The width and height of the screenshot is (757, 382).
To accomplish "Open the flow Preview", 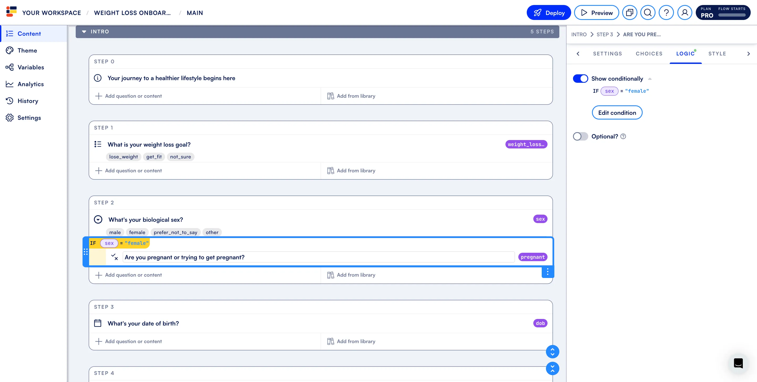I will pyautogui.click(x=596, y=13).
